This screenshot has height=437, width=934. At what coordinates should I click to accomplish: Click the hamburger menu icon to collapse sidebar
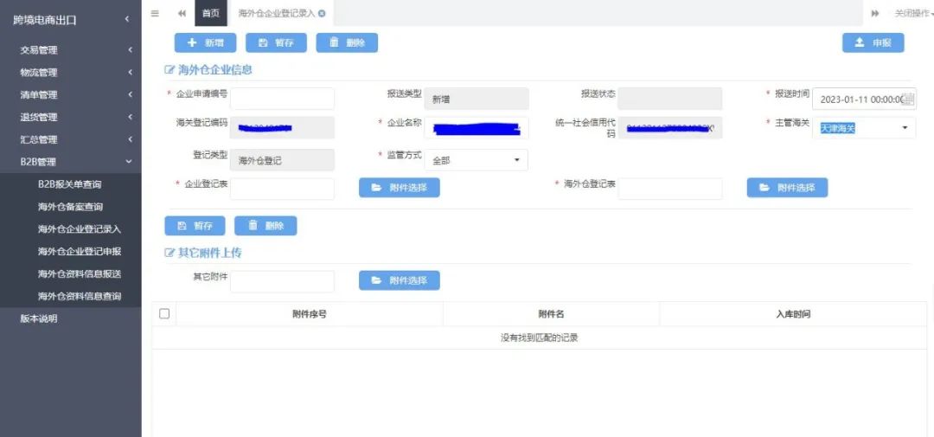point(155,13)
